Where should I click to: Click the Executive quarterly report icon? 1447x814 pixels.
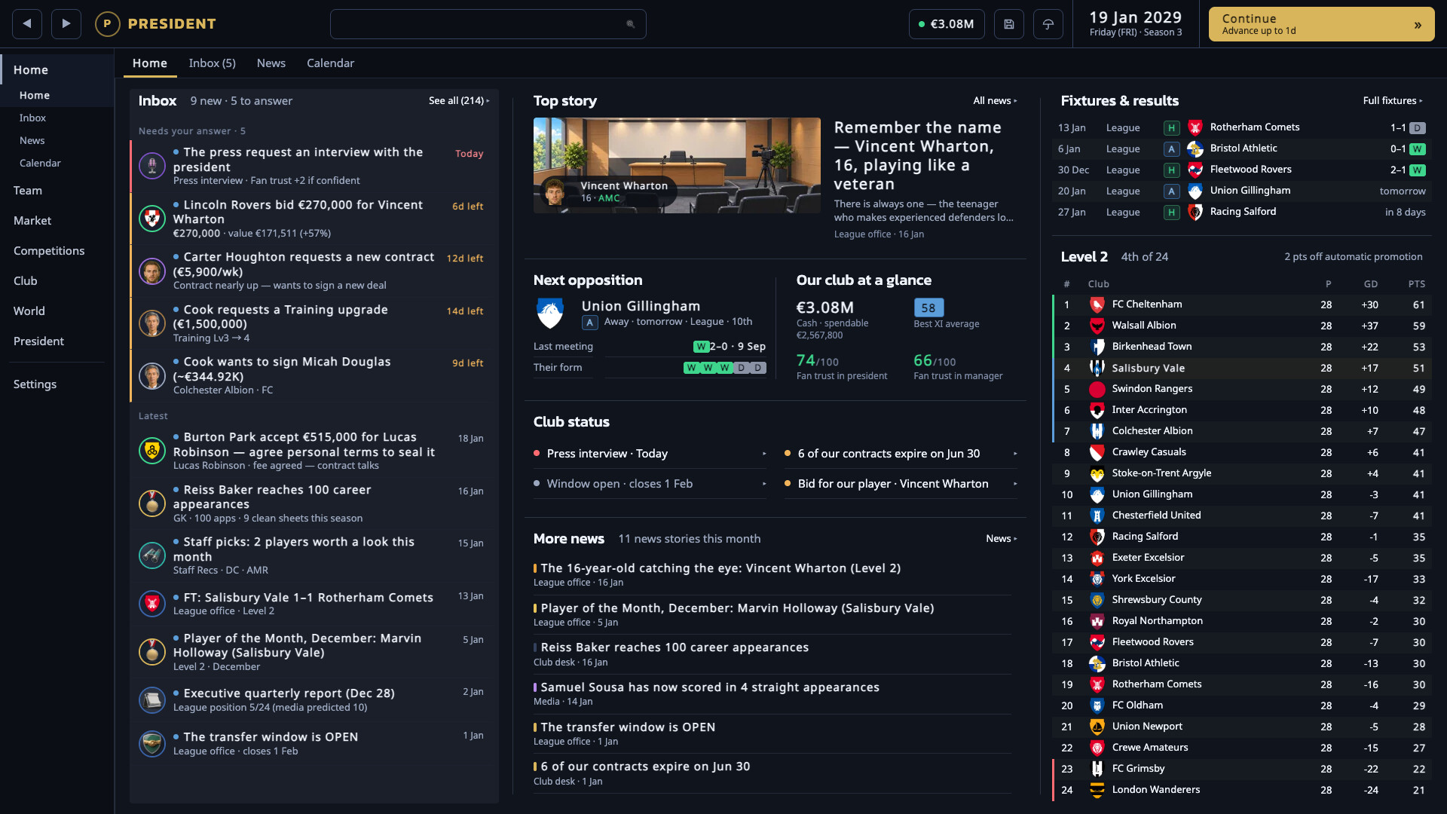[152, 700]
